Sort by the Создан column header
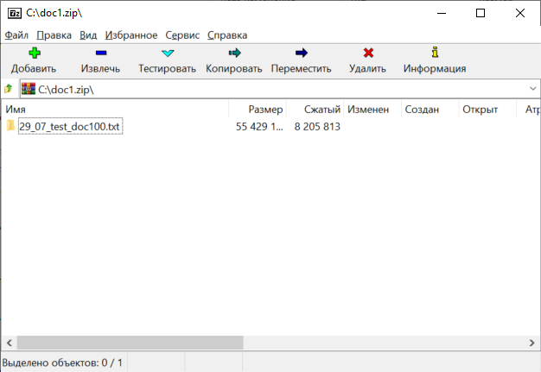This screenshot has height=372, width=541. pos(430,110)
